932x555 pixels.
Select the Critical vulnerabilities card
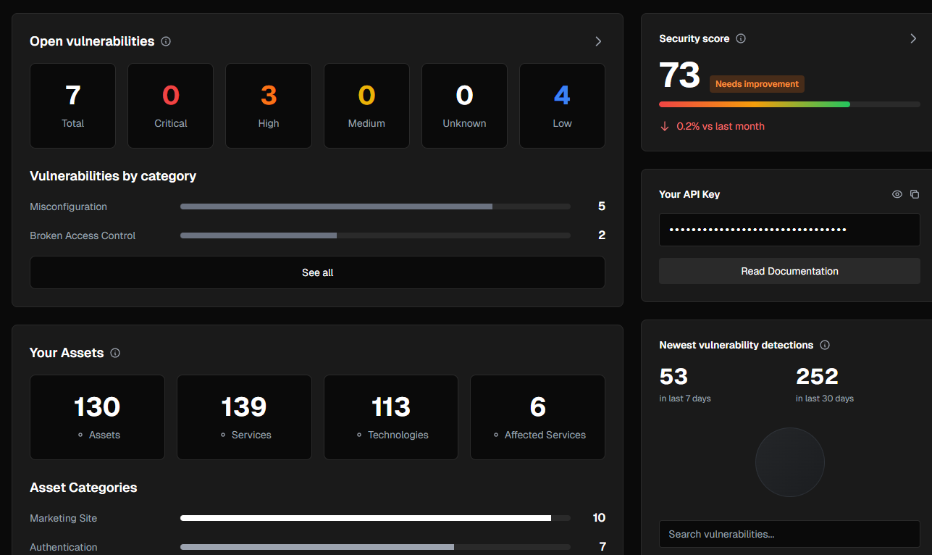171,106
